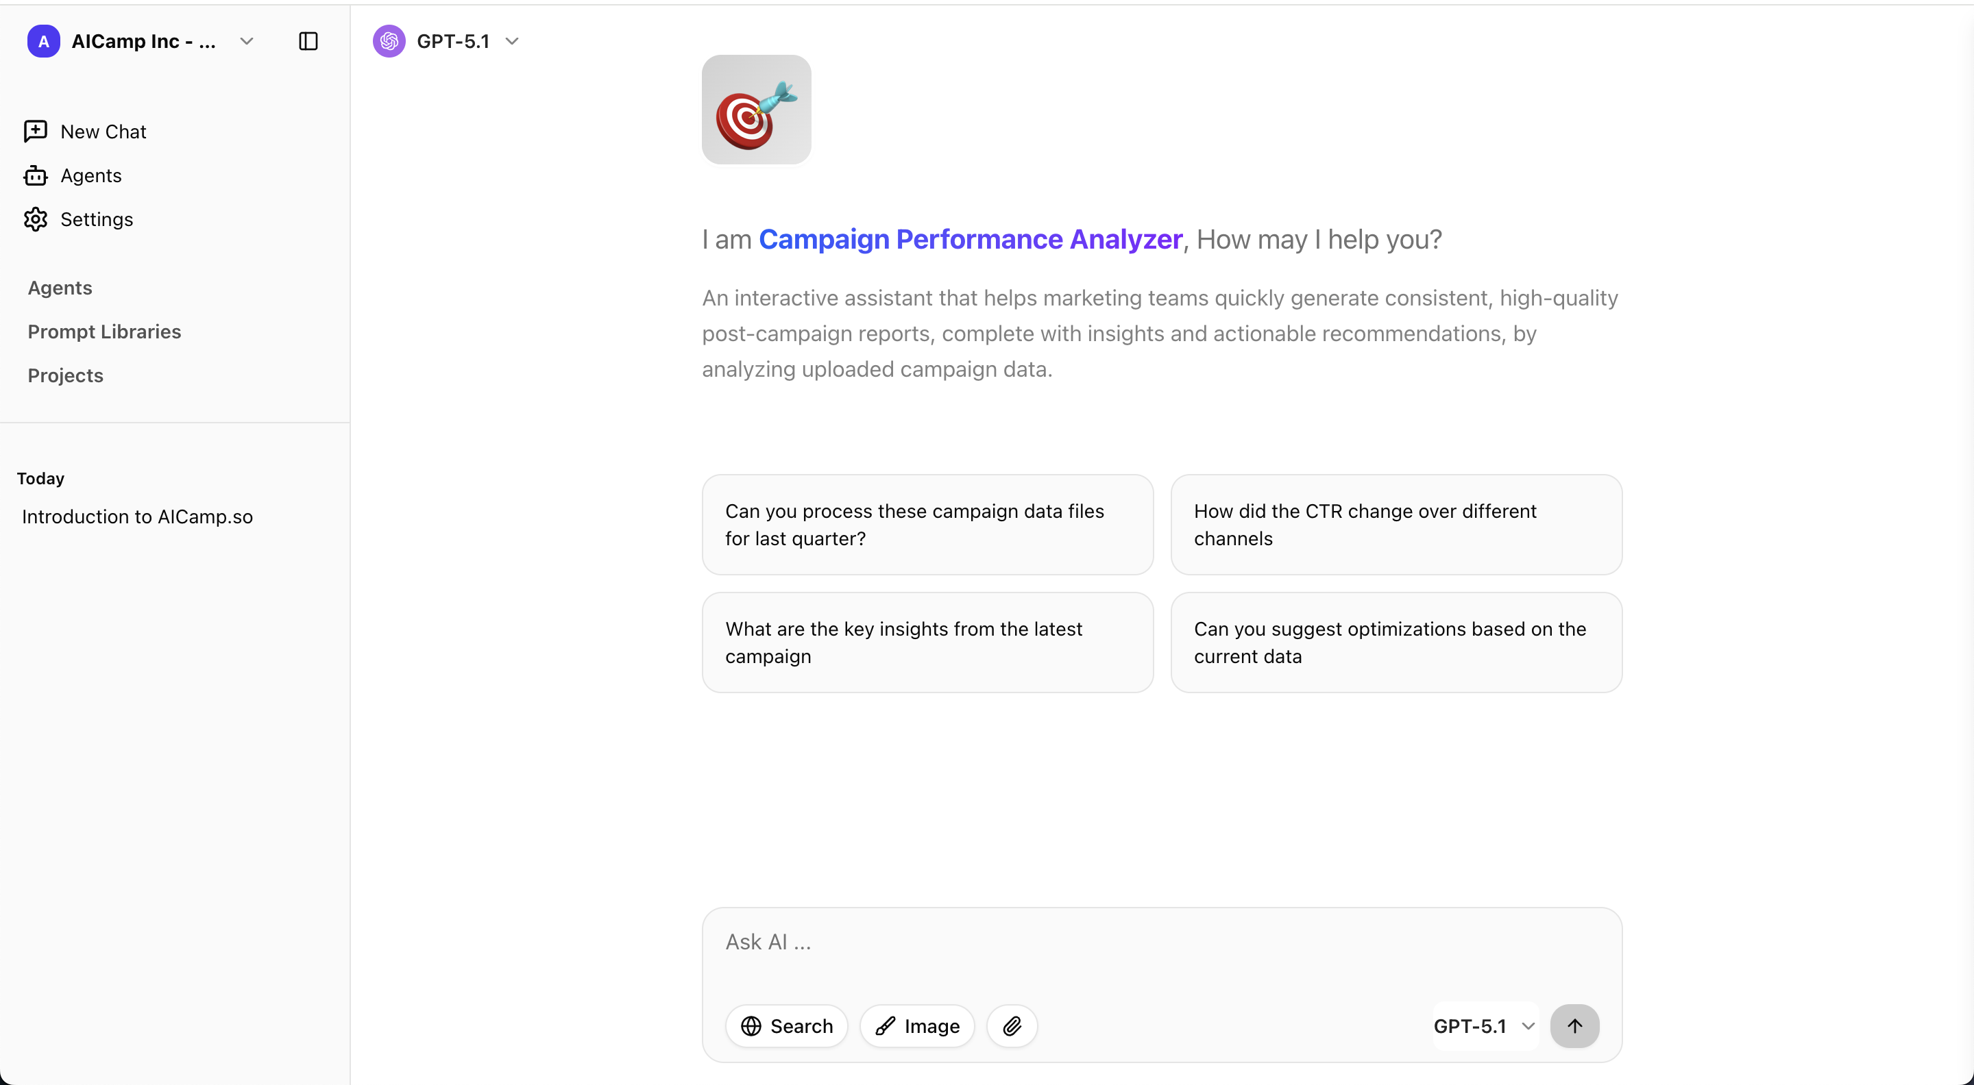Choose 'suggest optimizations' prompt card
The height and width of the screenshot is (1085, 1974).
1396,643
